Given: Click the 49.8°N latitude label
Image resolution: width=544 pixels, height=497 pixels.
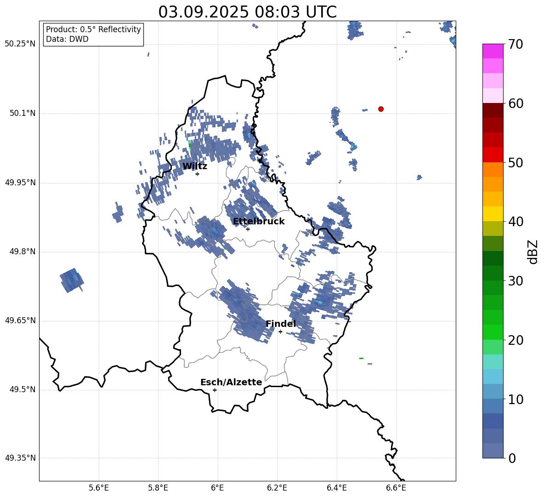Looking at the screenshot, I should 22,251.
